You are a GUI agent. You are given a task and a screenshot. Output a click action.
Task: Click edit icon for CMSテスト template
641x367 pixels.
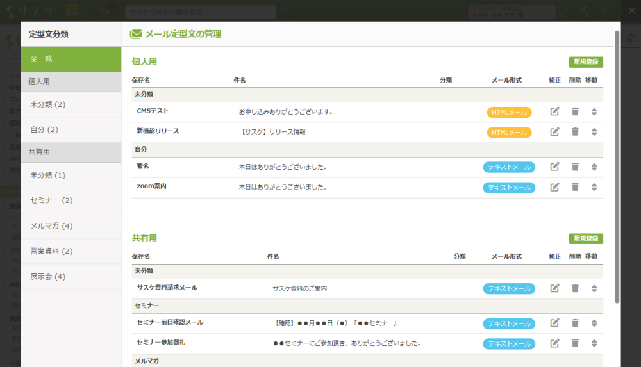pyautogui.click(x=555, y=111)
